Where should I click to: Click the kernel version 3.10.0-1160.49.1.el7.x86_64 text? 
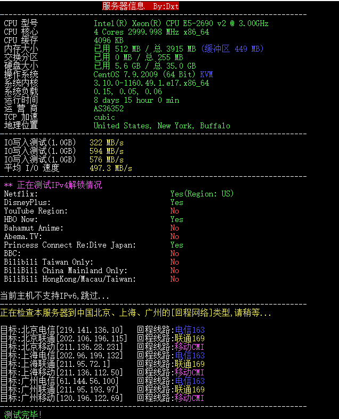(151, 83)
